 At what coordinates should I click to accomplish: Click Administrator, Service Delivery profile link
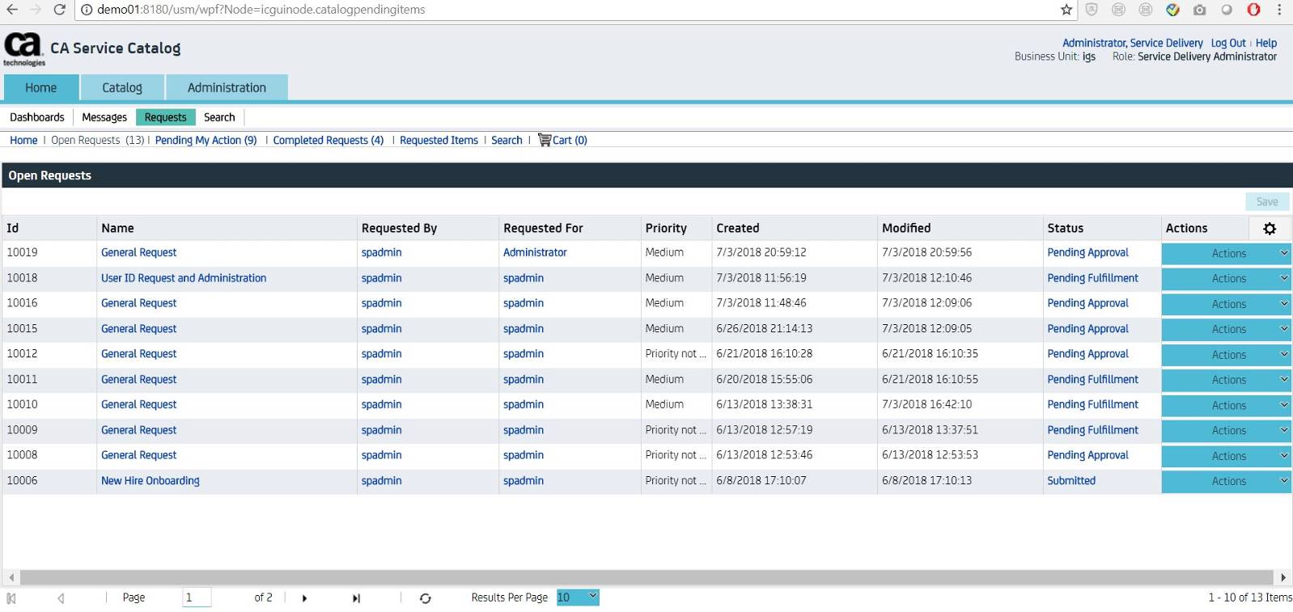click(1132, 43)
